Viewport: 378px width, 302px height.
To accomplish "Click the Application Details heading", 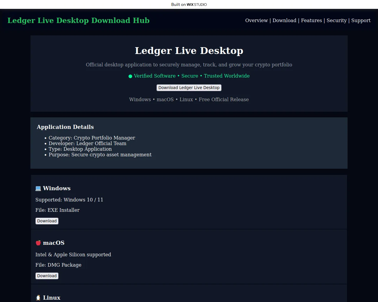I will pyautogui.click(x=65, y=127).
